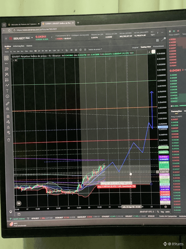186x249 pixels.
Task: Open timezone setting 20:07:07 UTC-3
Action: click(147, 212)
